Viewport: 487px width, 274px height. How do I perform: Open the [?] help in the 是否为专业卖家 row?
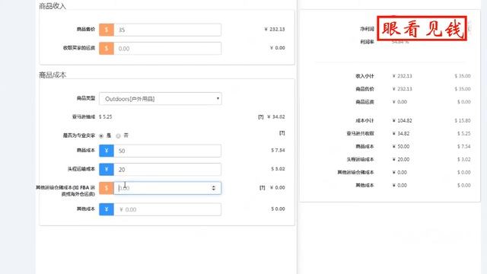[x=282, y=133]
